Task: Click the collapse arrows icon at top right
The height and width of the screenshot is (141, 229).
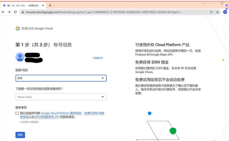Action: (x=227, y=7)
